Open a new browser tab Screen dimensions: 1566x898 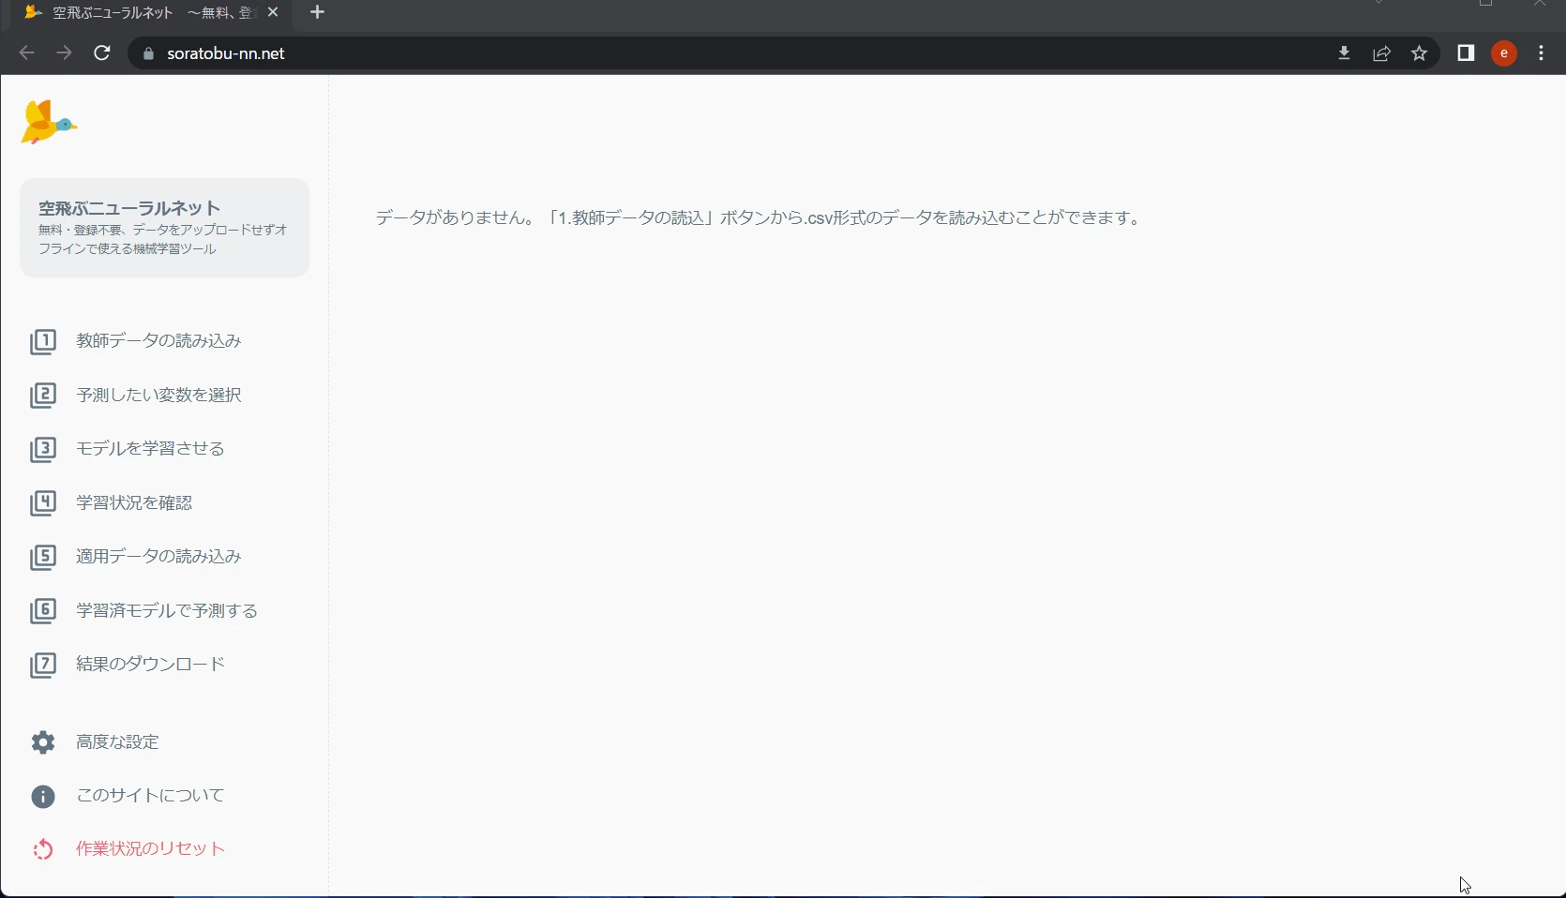point(317,12)
